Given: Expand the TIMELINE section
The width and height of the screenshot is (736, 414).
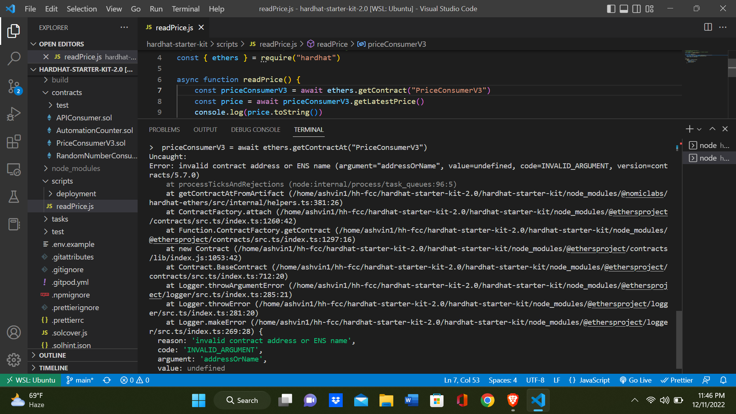Looking at the screenshot, I should click(83, 368).
